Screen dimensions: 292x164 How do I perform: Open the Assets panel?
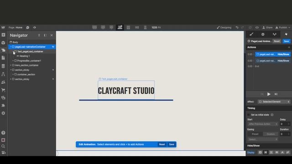click(x=3, y=98)
